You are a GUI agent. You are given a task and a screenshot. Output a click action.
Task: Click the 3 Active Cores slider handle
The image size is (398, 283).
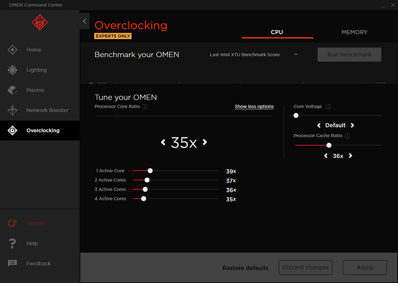(145, 189)
